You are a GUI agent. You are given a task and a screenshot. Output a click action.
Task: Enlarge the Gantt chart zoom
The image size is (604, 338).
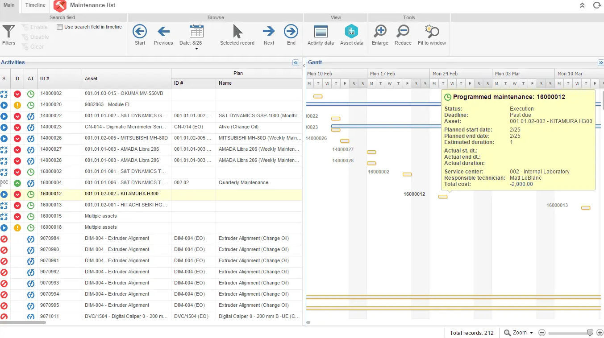(379, 35)
